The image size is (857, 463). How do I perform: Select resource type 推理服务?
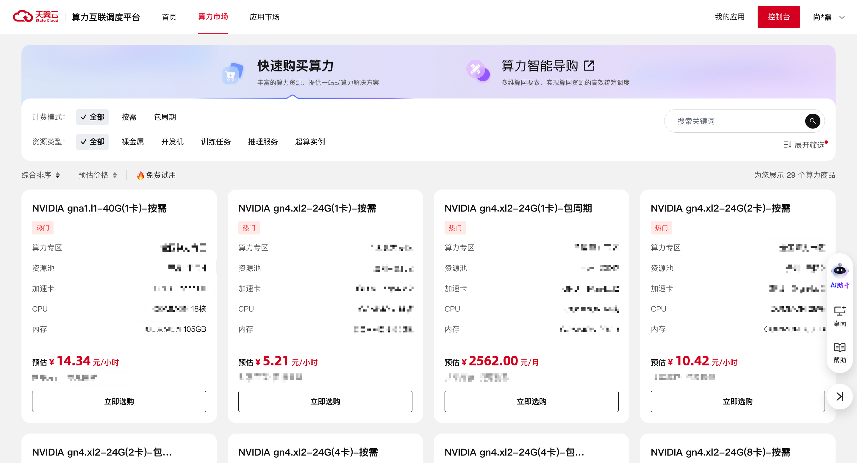click(x=263, y=142)
